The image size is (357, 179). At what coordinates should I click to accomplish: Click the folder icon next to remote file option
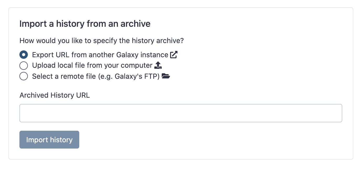pyautogui.click(x=166, y=76)
